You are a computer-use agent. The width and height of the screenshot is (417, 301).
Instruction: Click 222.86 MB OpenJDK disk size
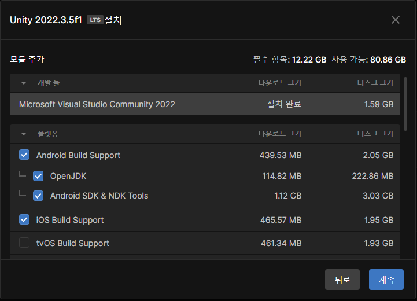pos(372,176)
